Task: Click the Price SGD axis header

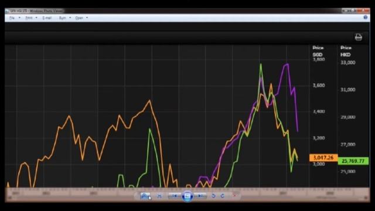Action: pyautogui.click(x=318, y=51)
